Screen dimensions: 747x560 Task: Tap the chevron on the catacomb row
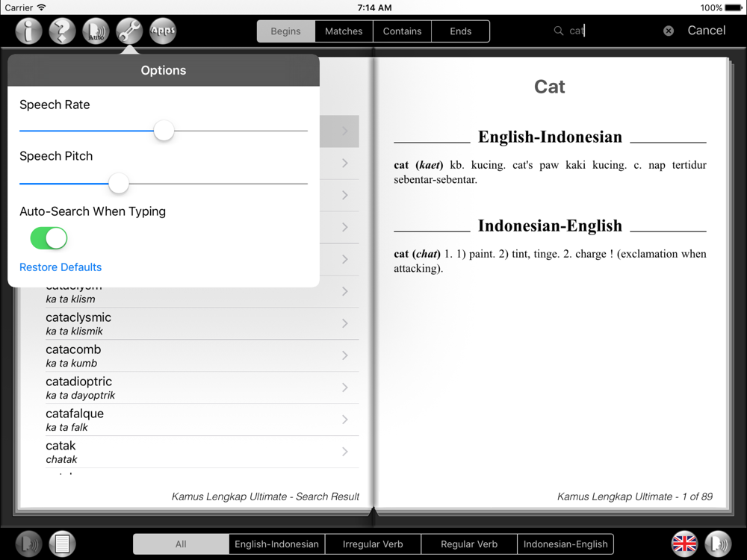coord(345,355)
